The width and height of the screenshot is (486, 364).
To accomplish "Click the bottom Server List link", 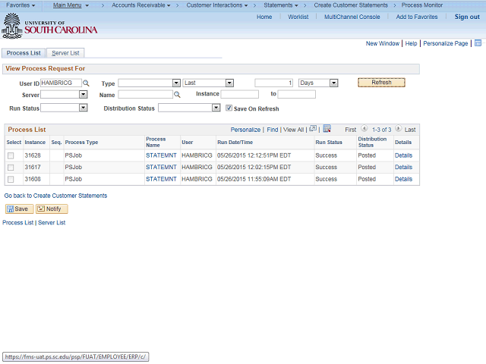I will pos(52,222).
